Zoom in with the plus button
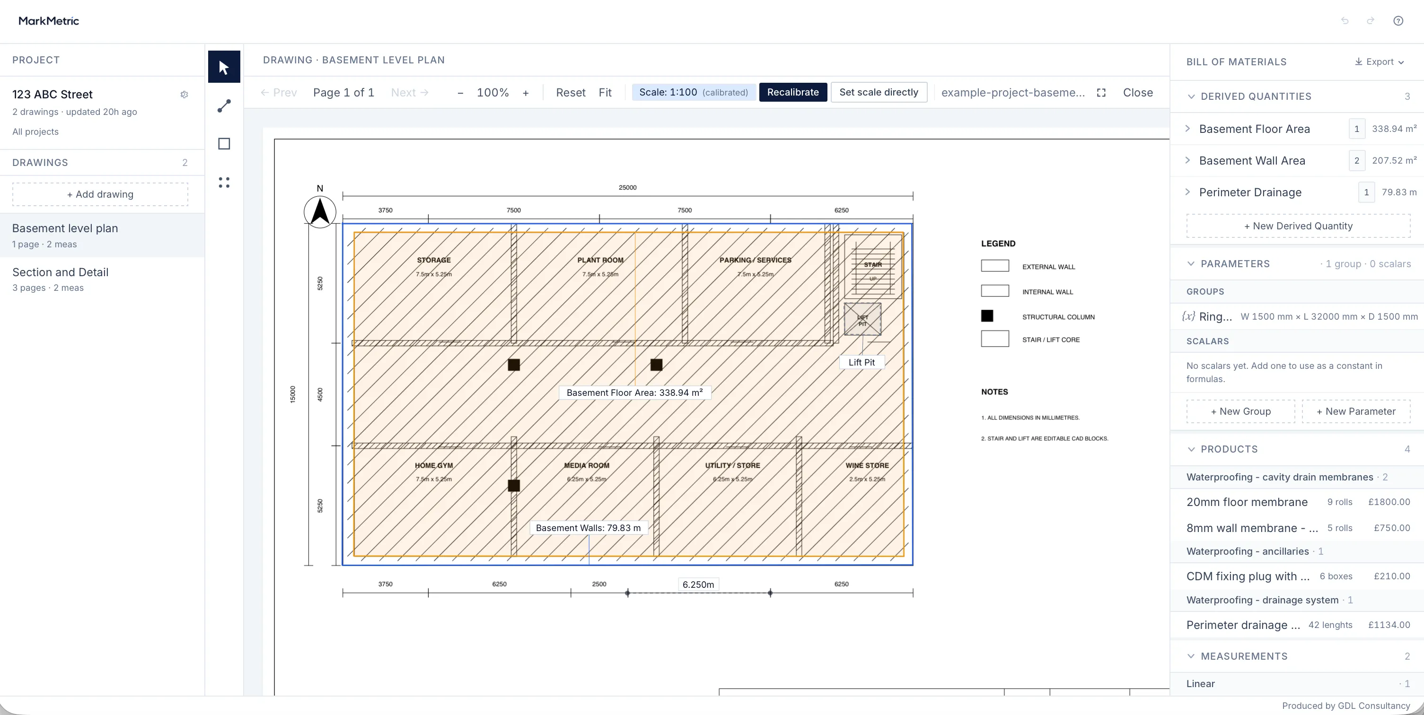 click(x=526, y=93)
